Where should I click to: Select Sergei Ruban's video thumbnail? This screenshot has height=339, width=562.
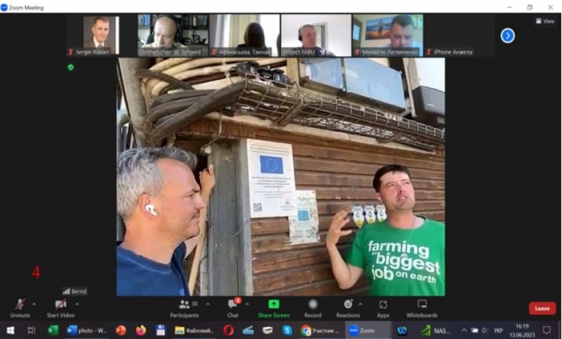pyautogui.click(x=93, y=35)
